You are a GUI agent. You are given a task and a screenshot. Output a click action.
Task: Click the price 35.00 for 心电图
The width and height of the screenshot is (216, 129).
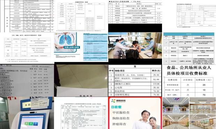pos(156,88)
